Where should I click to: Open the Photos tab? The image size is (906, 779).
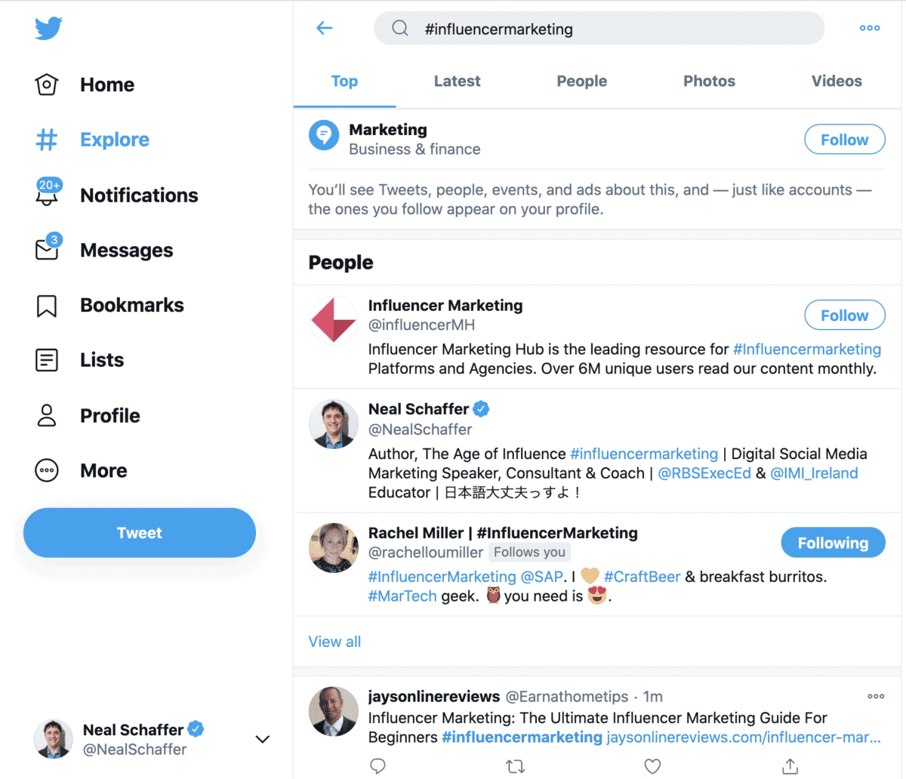pos(709,81)
